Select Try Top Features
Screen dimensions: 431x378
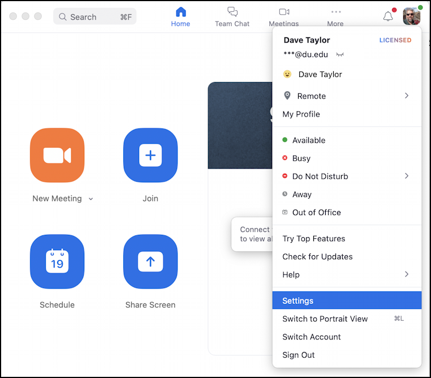point(347,239)
